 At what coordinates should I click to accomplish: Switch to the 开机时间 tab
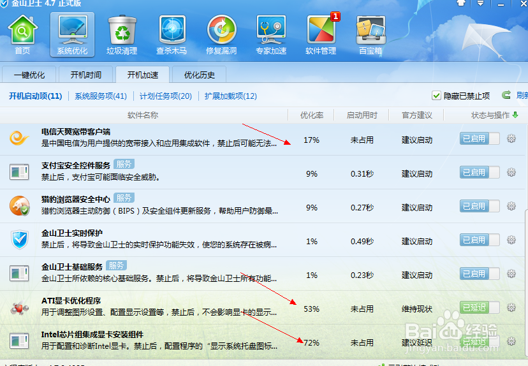86,75
